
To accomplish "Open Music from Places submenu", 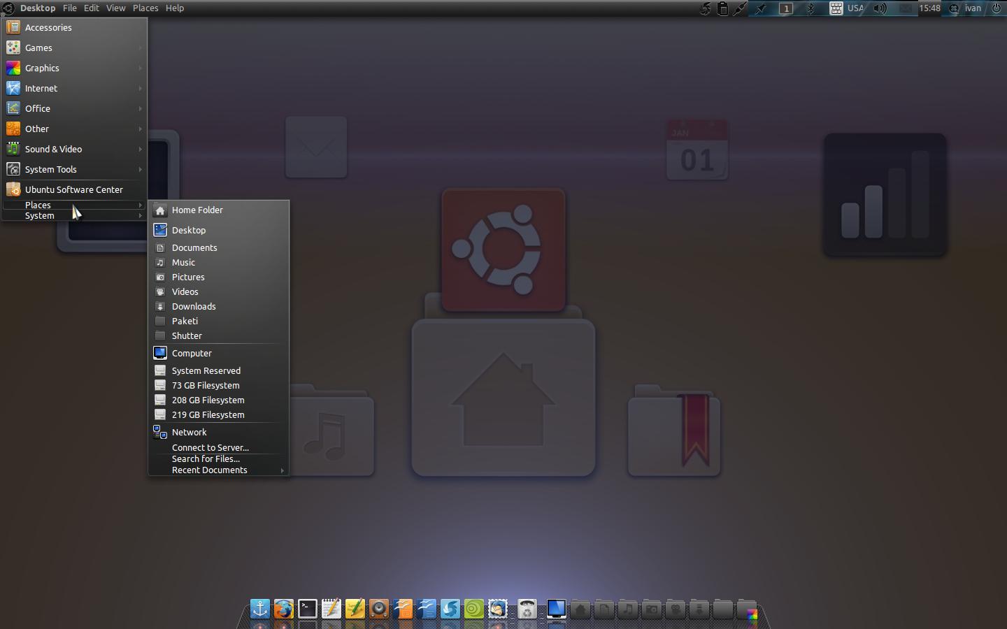I will pos(218,262).
